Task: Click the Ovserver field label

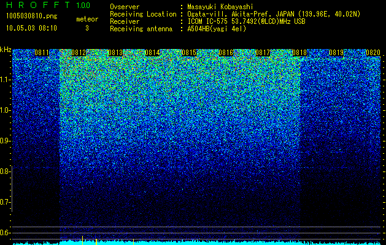Action: 125,7
